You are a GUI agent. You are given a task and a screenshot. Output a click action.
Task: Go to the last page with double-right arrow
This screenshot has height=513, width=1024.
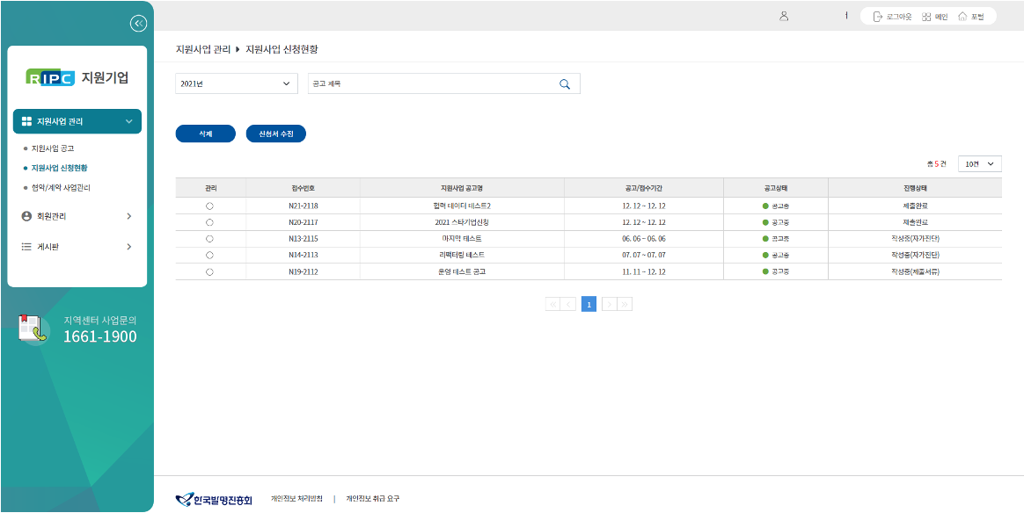point(625,304)
